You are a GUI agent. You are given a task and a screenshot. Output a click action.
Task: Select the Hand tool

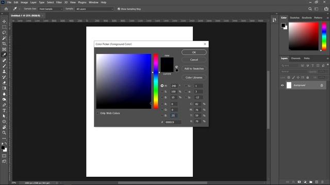(x=4, y=127)
